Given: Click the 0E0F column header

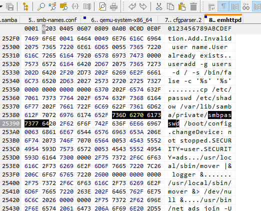Looking at the screenshot, I should coord(153,28).
